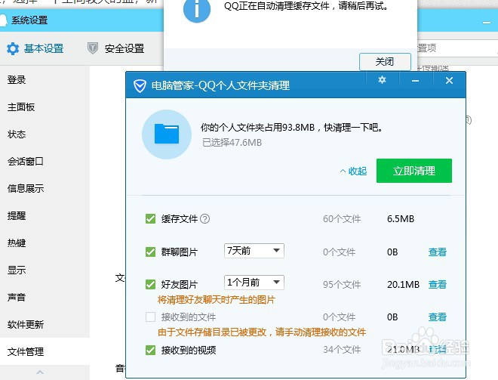Click the disabled 接收到的文件 checkbox
The image size is (498, 380).
tap(151, 317)
